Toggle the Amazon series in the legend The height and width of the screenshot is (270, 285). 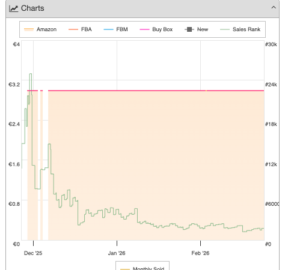click(x=40, y=29)
